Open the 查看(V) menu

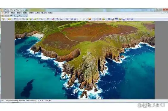(x=19, y=13)
